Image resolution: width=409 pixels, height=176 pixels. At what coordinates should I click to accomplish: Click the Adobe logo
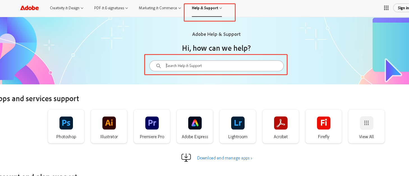click(29, 8)
